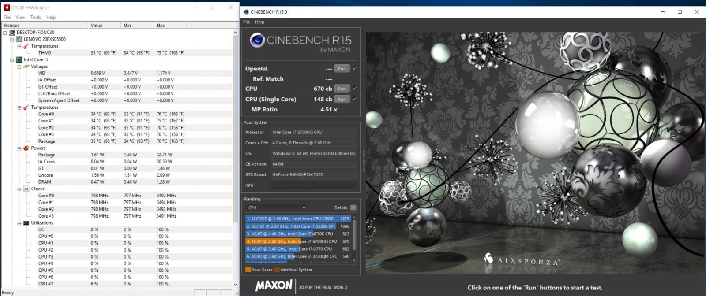Click the rendered spheres preview image
706x296 pixels.
(535, 153)
